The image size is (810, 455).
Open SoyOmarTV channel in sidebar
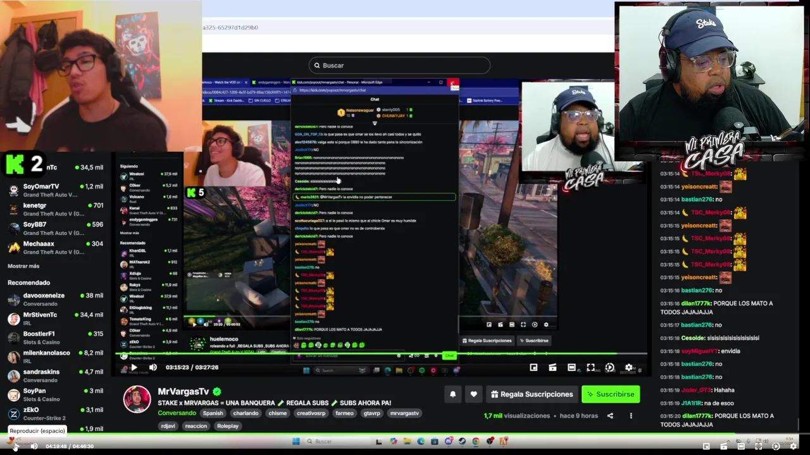click(56, 190)
